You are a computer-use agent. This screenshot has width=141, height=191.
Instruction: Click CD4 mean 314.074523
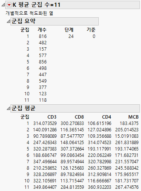pos(99,143)
